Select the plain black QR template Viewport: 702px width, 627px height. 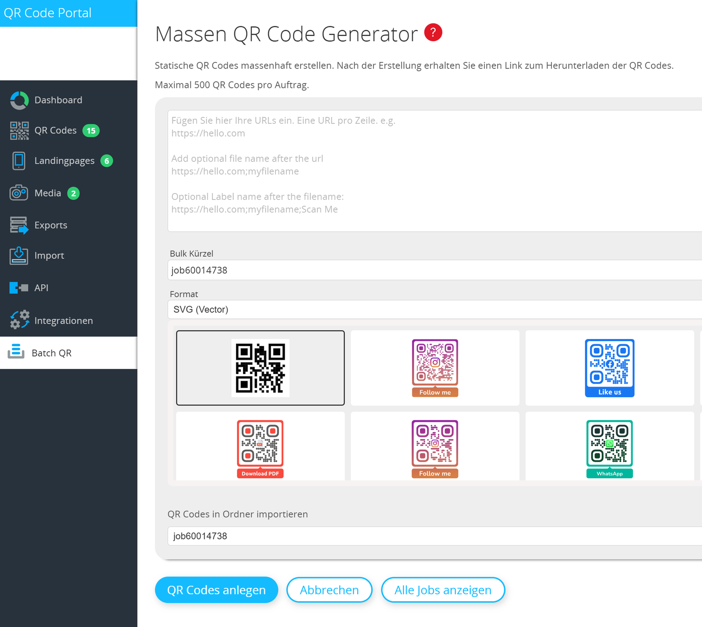tap(260, 368)
